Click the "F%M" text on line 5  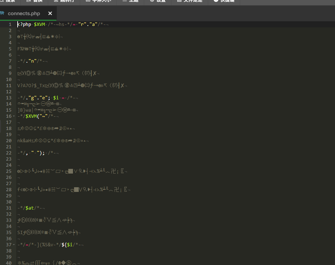(x=21, y=49)
